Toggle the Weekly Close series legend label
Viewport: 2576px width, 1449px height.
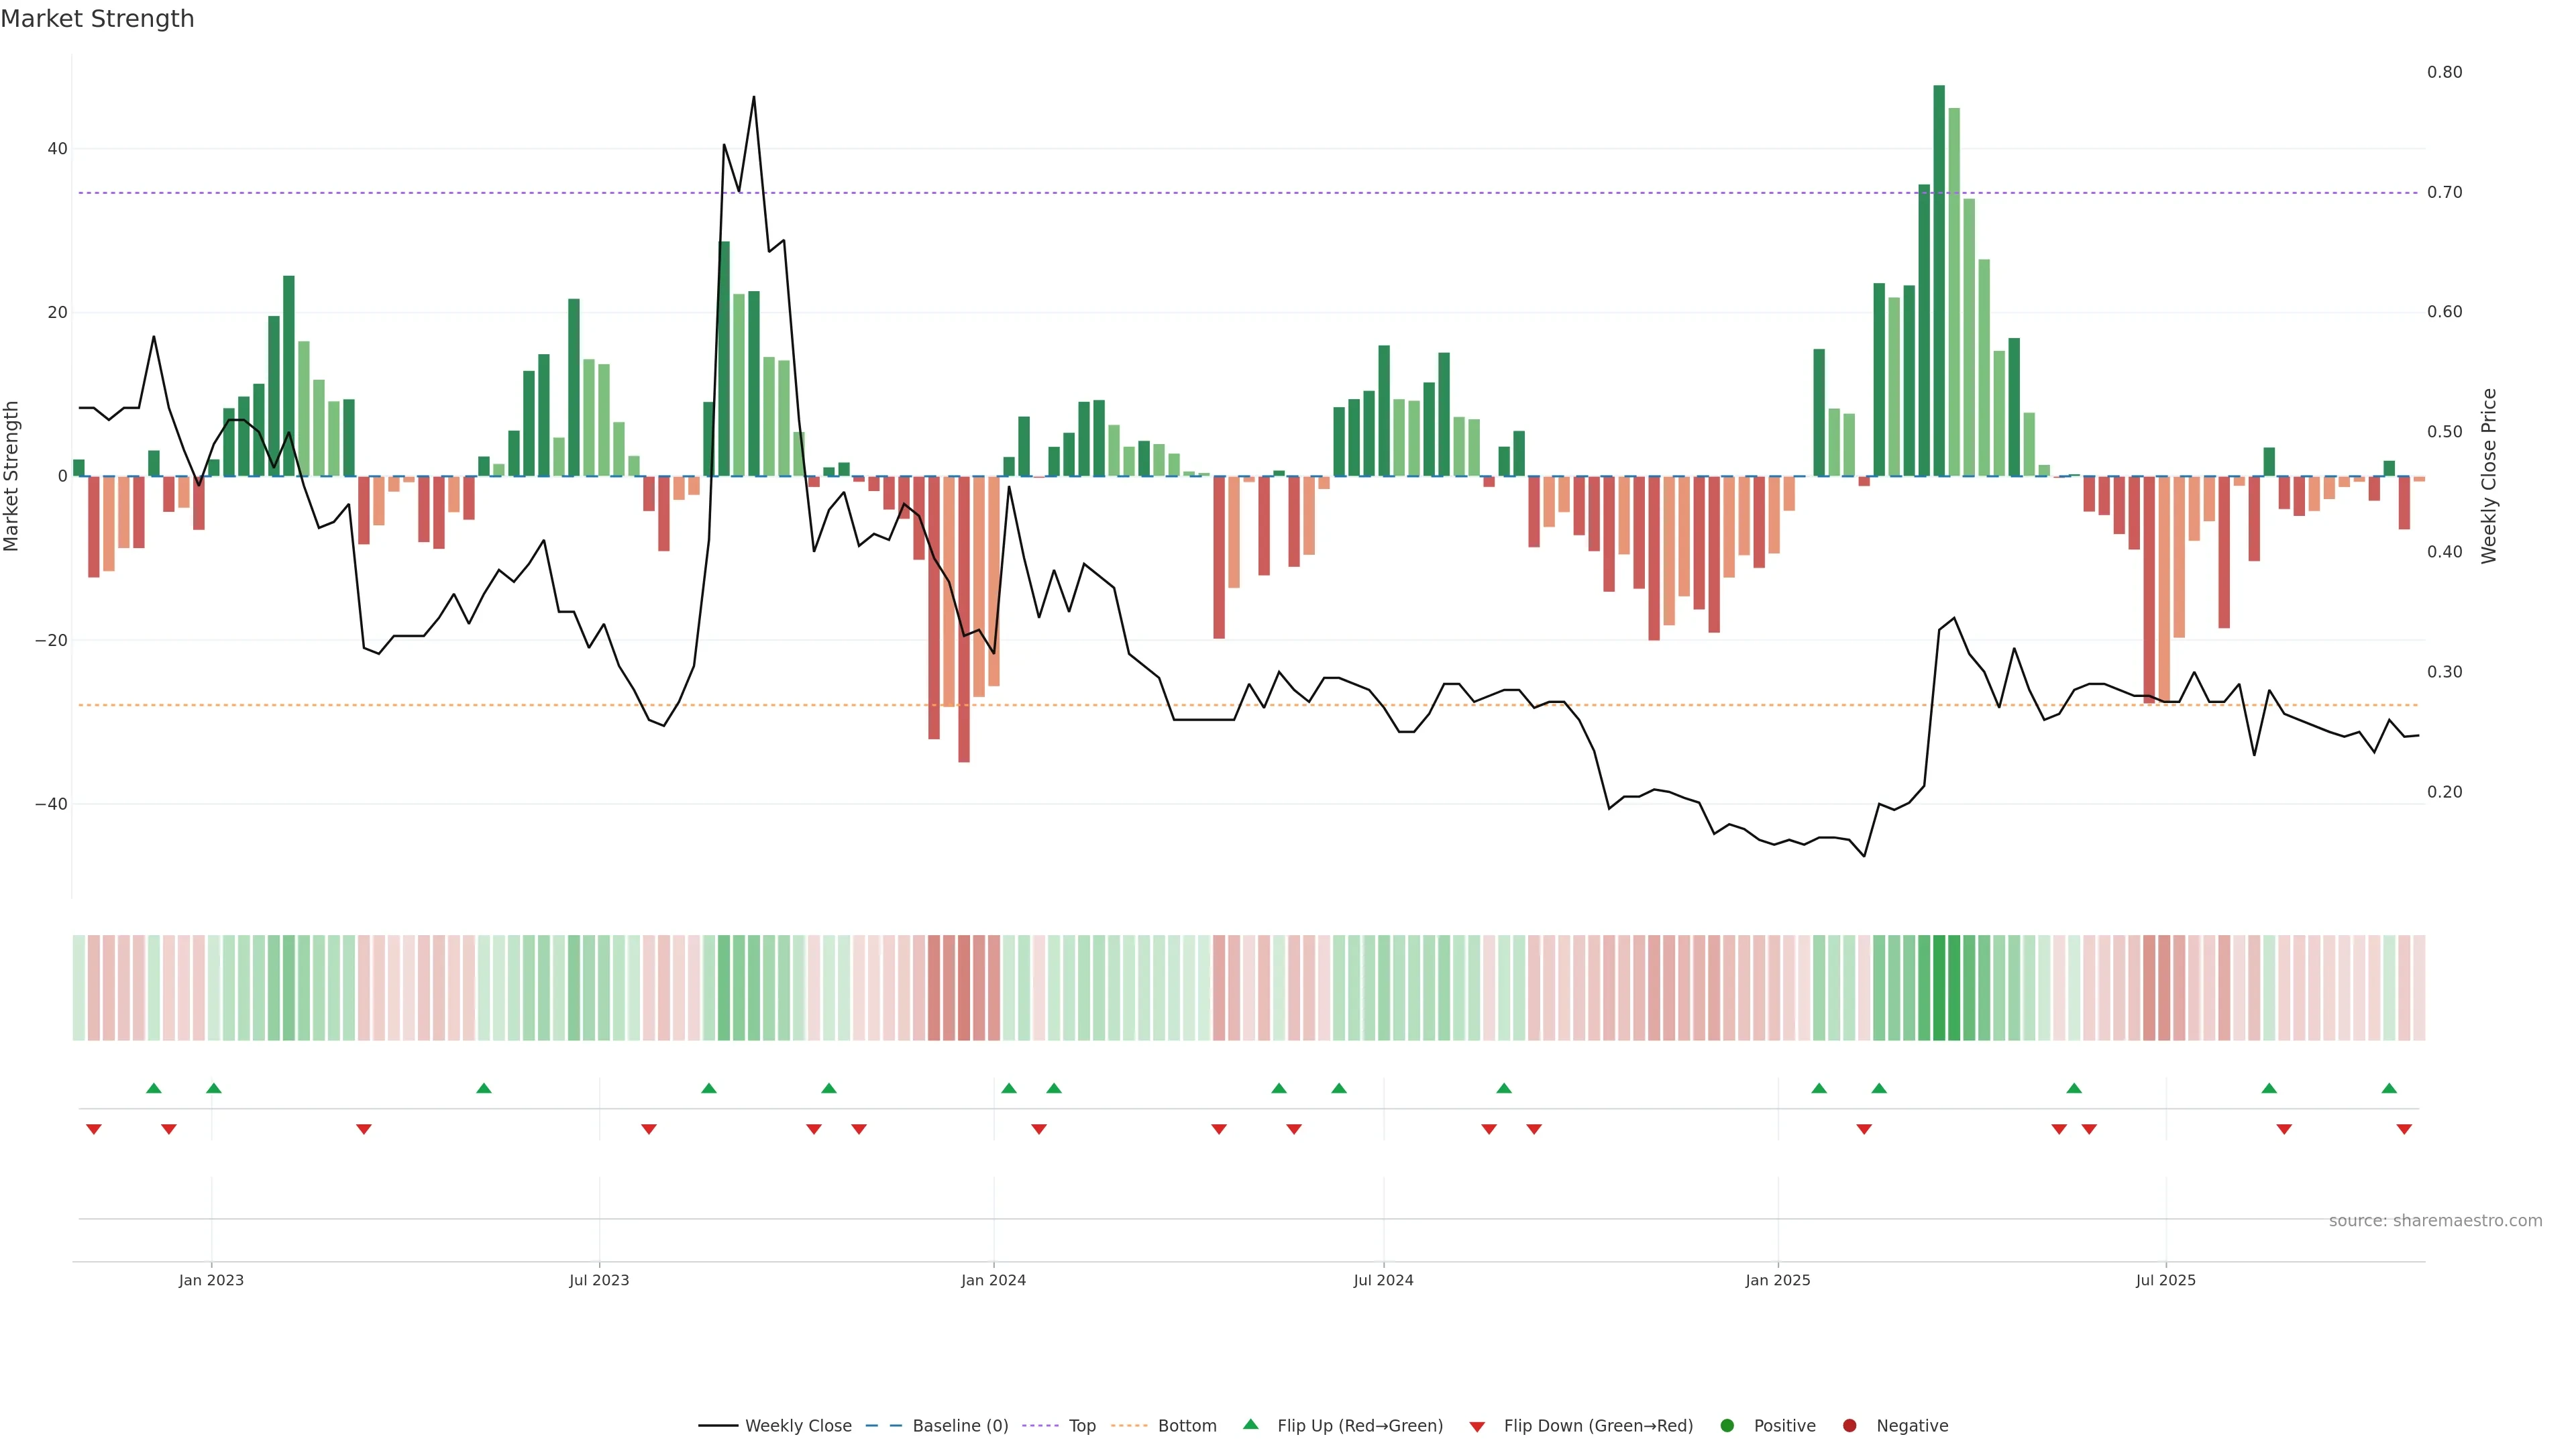[798, 1425]
